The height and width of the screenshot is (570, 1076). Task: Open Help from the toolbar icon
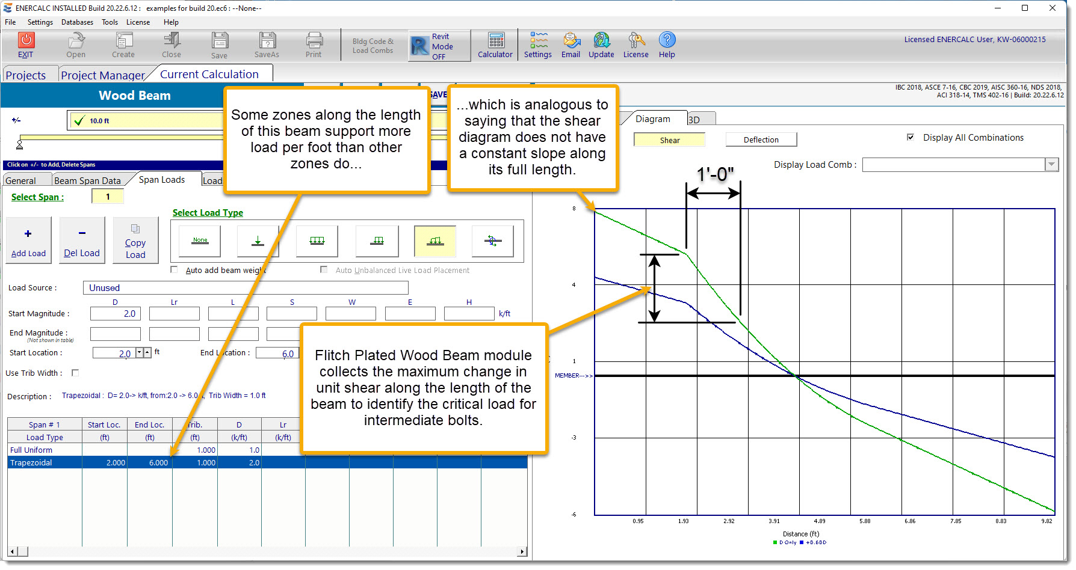pyautogui.click(x=667, y=44)
